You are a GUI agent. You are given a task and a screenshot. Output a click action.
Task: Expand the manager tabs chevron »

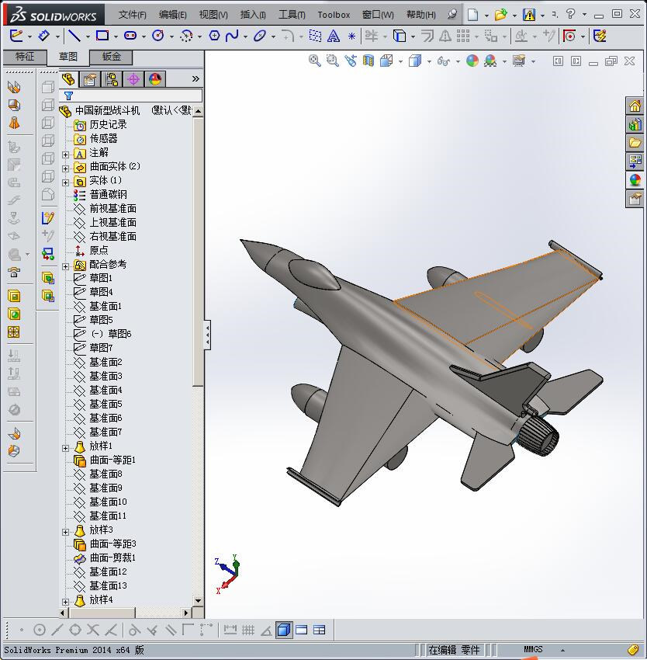click(x=195, y=78)
